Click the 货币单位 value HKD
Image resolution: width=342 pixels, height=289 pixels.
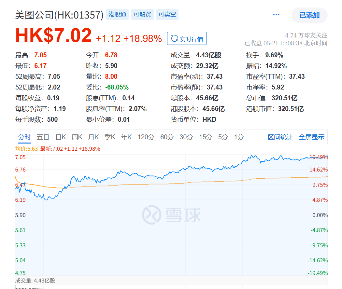209,119
